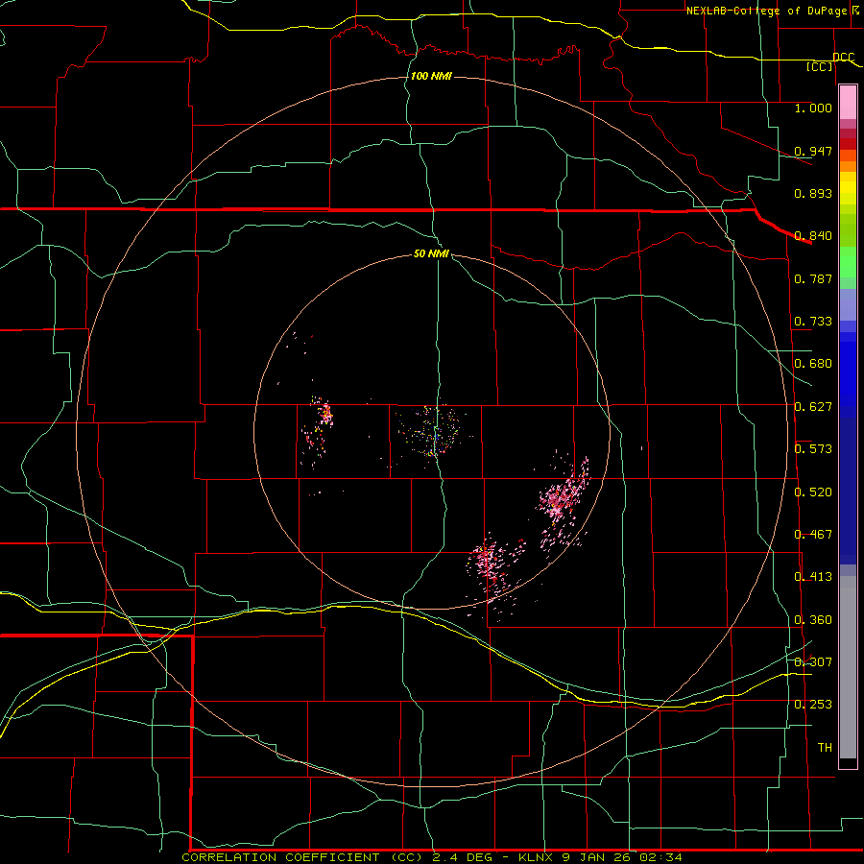
Task: Click the [CC] legend header
Action: tap(820, 66)
